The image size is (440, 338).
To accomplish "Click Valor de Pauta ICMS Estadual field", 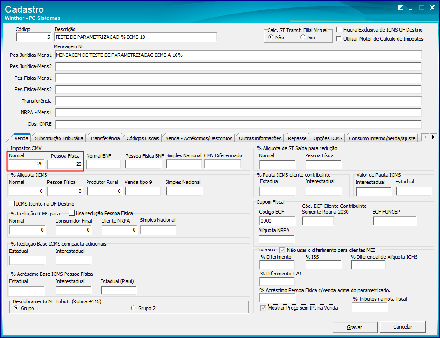I will point(414,192).
